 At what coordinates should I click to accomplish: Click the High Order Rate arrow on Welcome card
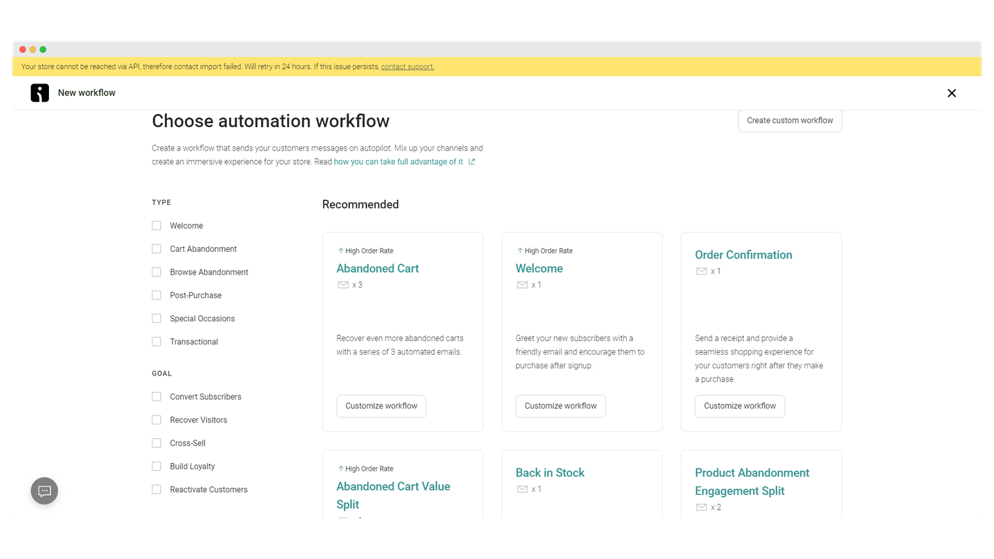pos(520,251)
